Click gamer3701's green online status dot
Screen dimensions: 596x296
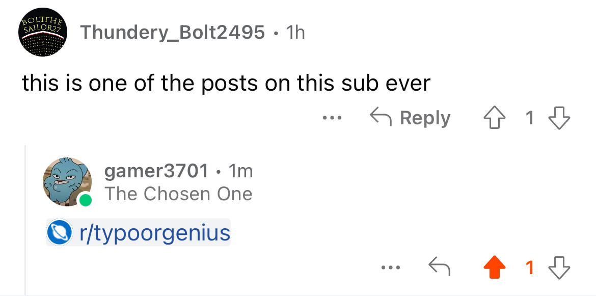(86, 200)
